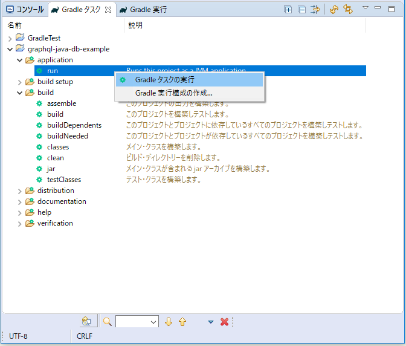Select the jar task
This screenshot has height=346, width=406.
[x=51, y=169]
